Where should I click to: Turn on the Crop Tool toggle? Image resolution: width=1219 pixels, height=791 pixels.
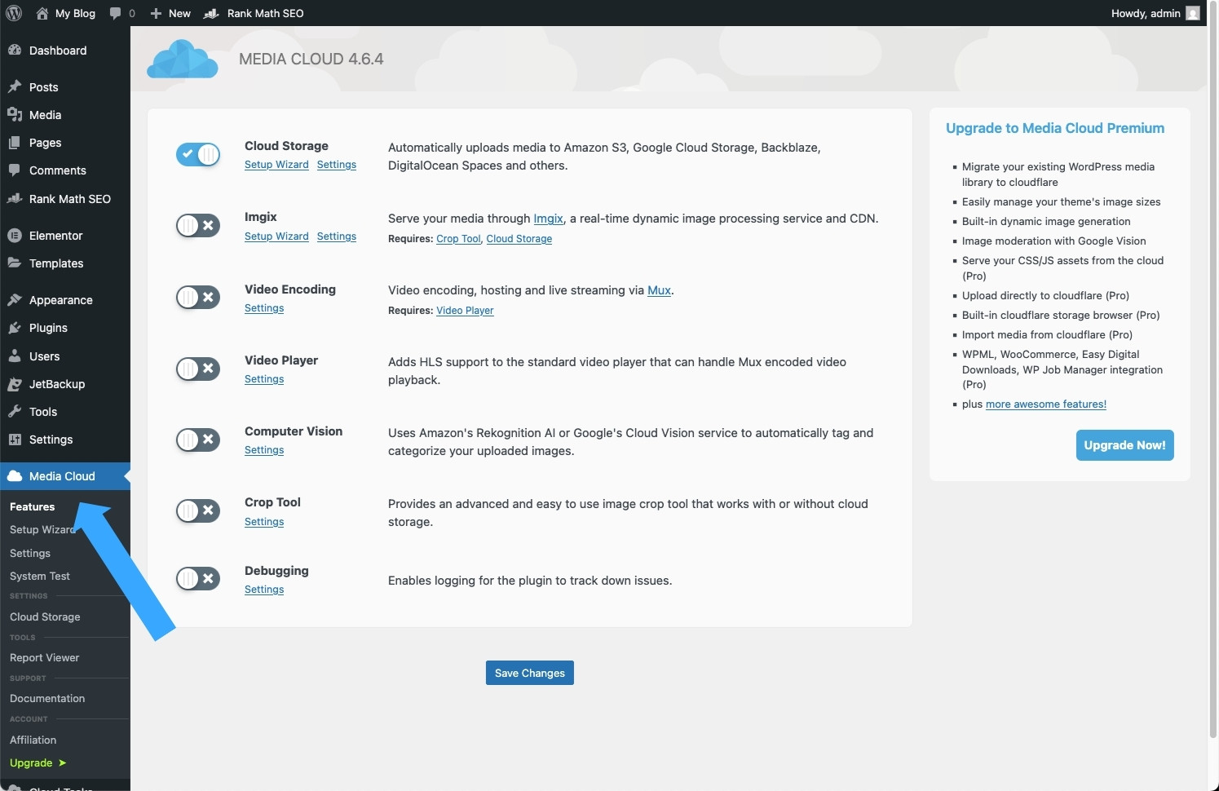pos(198,511)
